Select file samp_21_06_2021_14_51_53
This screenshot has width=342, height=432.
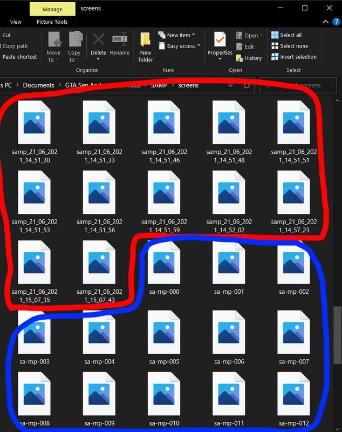coord(35,201)
